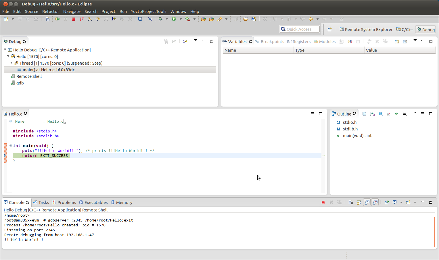Click the Skip All Breakpoints icon
The width and height of the screenshot is (439, 260).
pyautogui.click(x=150, y=19)
